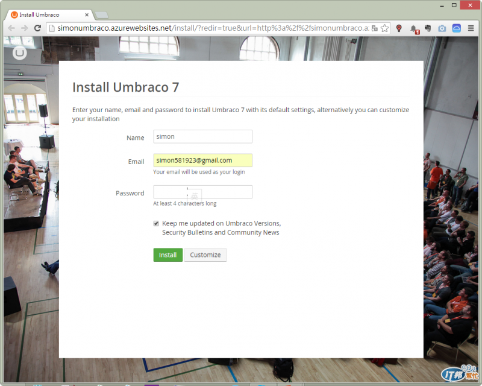Click the Evernote elephant extension icon
482x386 pixels.
428,28
